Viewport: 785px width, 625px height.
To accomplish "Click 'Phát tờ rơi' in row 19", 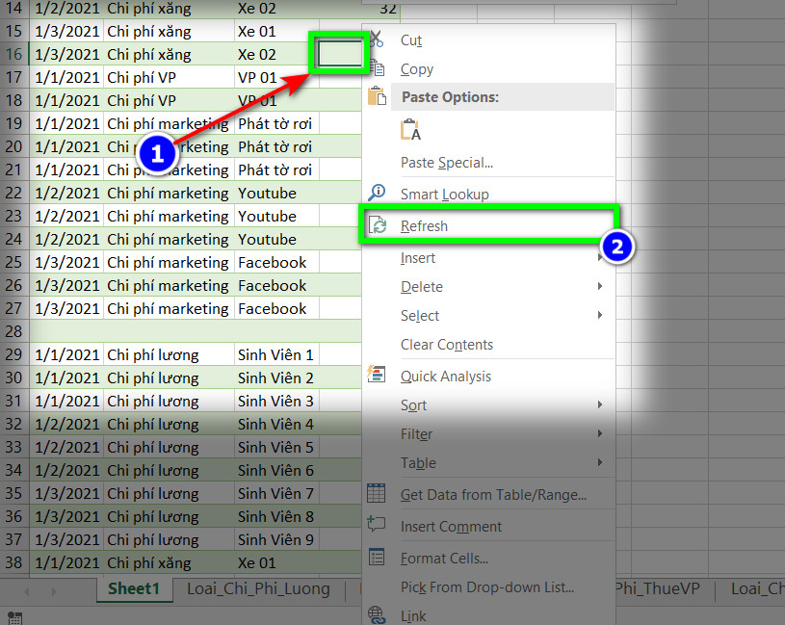I will pos(275,123).
